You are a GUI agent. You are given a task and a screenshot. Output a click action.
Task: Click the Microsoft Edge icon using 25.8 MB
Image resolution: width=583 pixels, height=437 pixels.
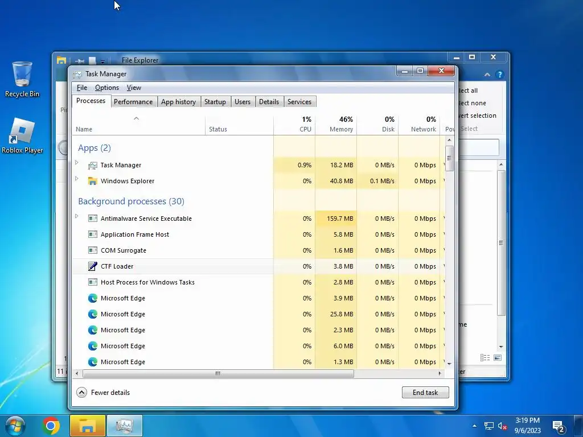93,314
